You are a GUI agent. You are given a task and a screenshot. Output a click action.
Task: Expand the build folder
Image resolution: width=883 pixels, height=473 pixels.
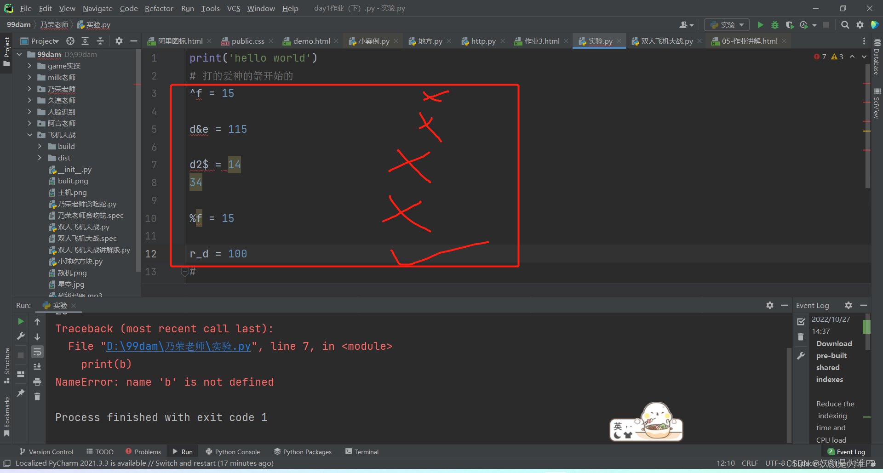40,146
